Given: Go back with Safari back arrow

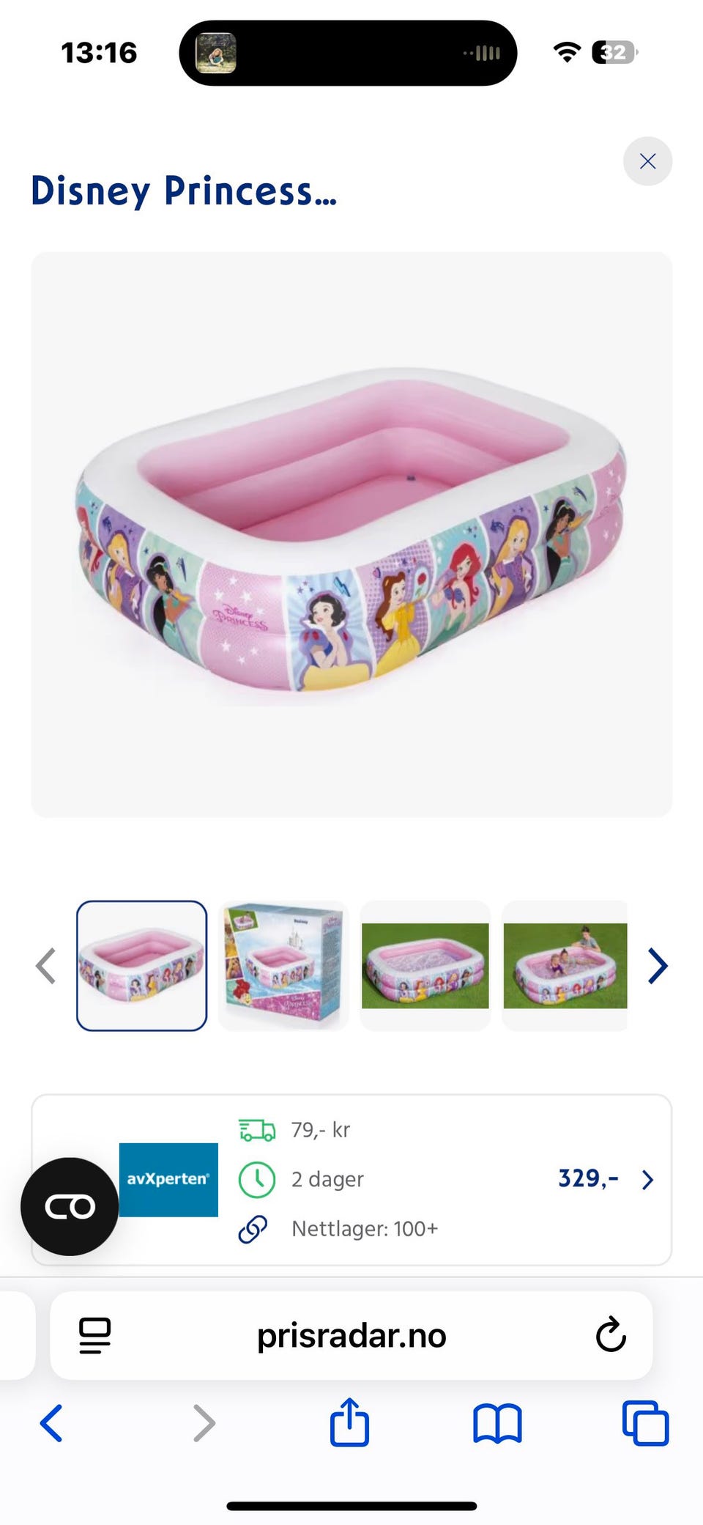Looking at the screenshot, I should [51, 1423].
